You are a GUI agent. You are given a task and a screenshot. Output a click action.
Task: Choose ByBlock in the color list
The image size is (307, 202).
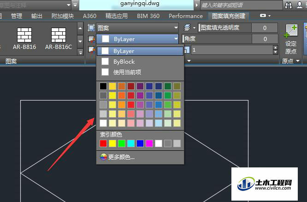point(140,61)
